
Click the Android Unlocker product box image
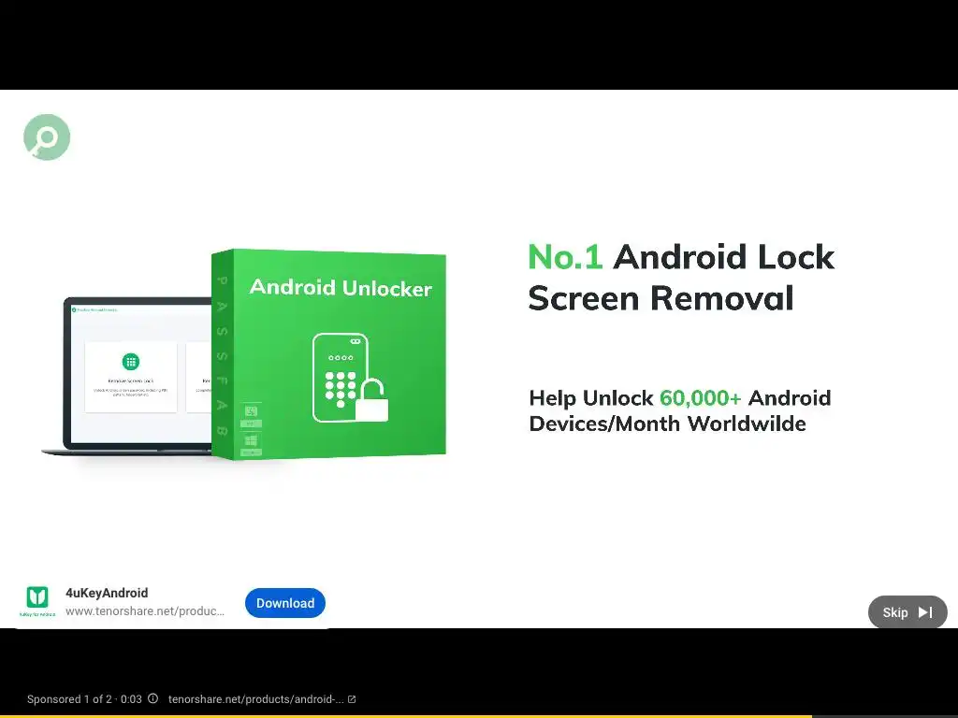pyautogui.click(x=328, y=354)
